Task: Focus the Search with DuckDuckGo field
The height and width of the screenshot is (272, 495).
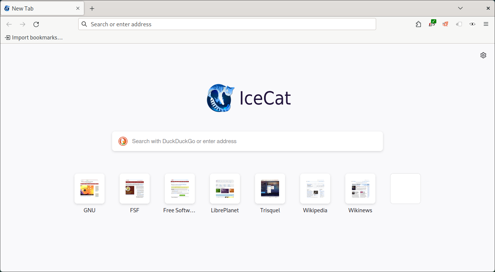Action: (247, 141)
